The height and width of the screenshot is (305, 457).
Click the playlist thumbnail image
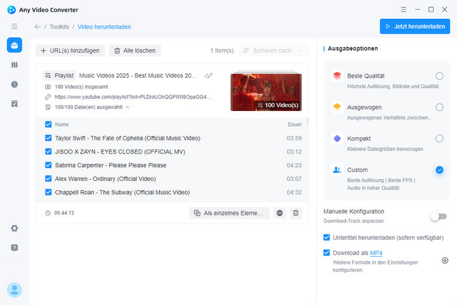tap(266, 91)
